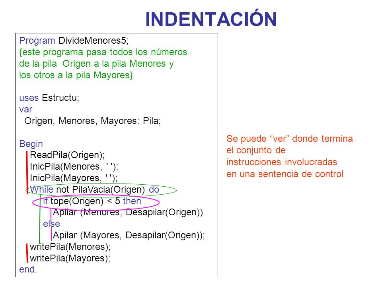The height and width of the screenshot is (286, 382).
Task: Click the 'While not PilaVacia(Origen) do' line
Action: pyautogui.click(x=95, y=189)
